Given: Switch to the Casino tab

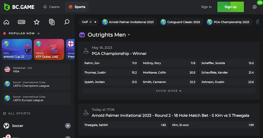Looking at the screenshot, I should coord(51,7).
